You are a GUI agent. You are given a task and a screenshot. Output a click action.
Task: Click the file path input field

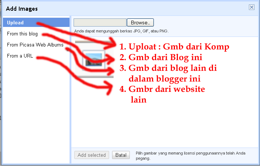(100, 23)
